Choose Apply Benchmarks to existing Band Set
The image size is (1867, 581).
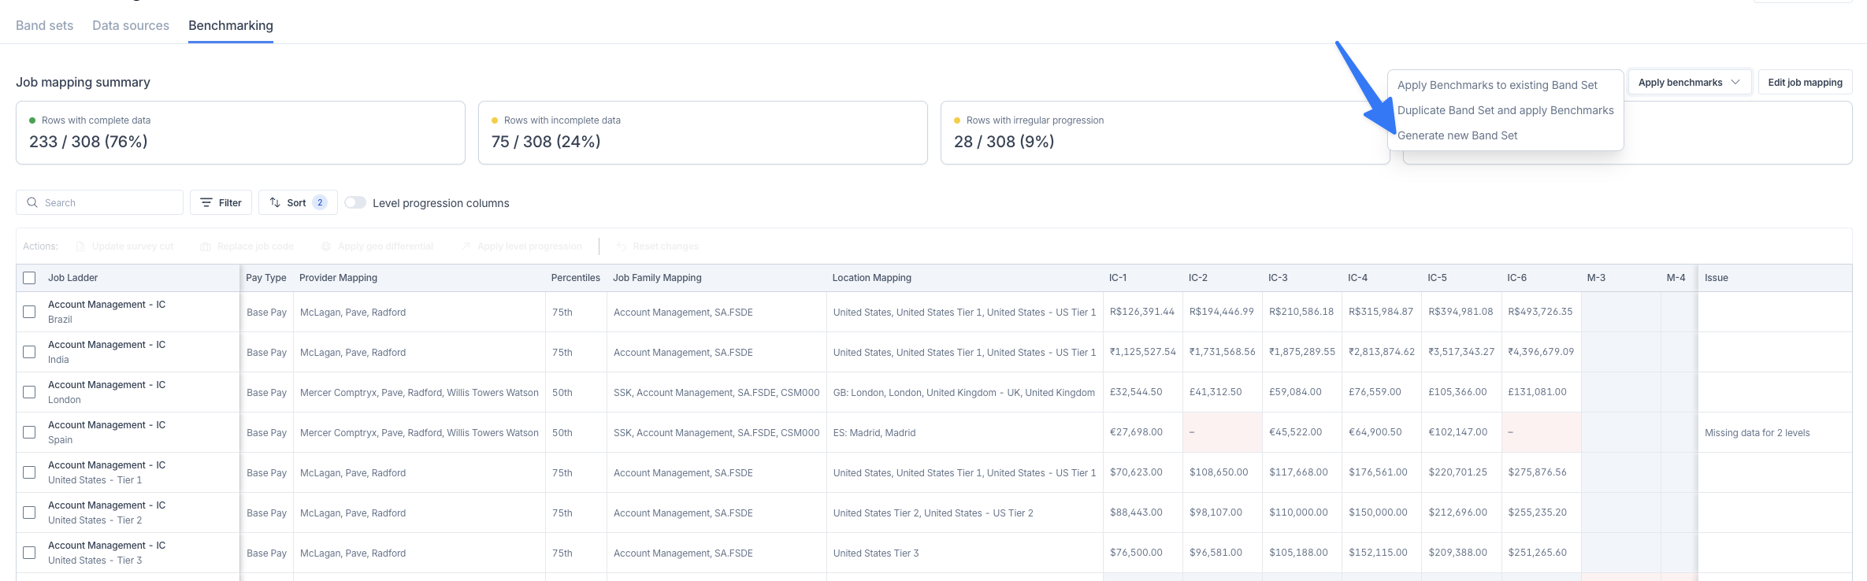(1497, 85)
